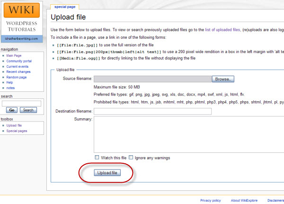Image resolution: width=284 pixels, height=204 pixels.
Task: Click the Destination filename field
Action: click(152, 111)
